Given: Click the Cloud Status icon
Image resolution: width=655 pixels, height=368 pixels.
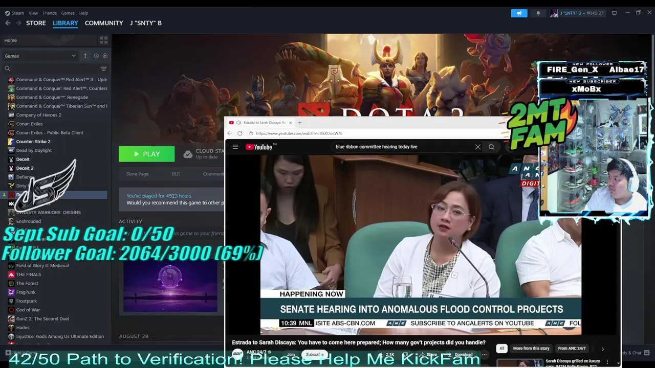Looking at the screenshot, I should tap(188, 154).
